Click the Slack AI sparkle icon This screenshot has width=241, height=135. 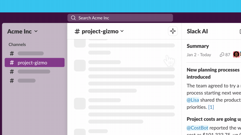click(173, 31)
